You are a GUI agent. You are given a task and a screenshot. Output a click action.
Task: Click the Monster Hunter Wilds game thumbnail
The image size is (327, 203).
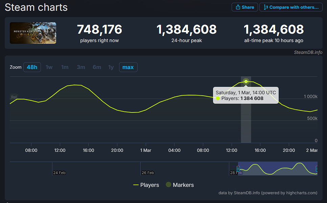[x=33, y=33]
